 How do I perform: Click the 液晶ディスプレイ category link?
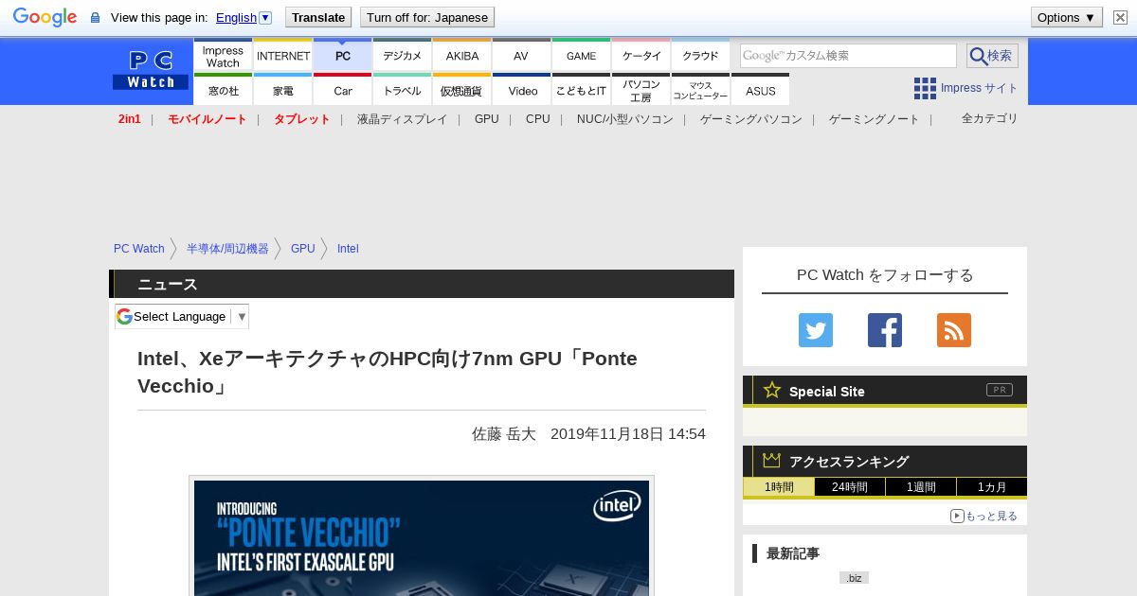click(403, 119)
